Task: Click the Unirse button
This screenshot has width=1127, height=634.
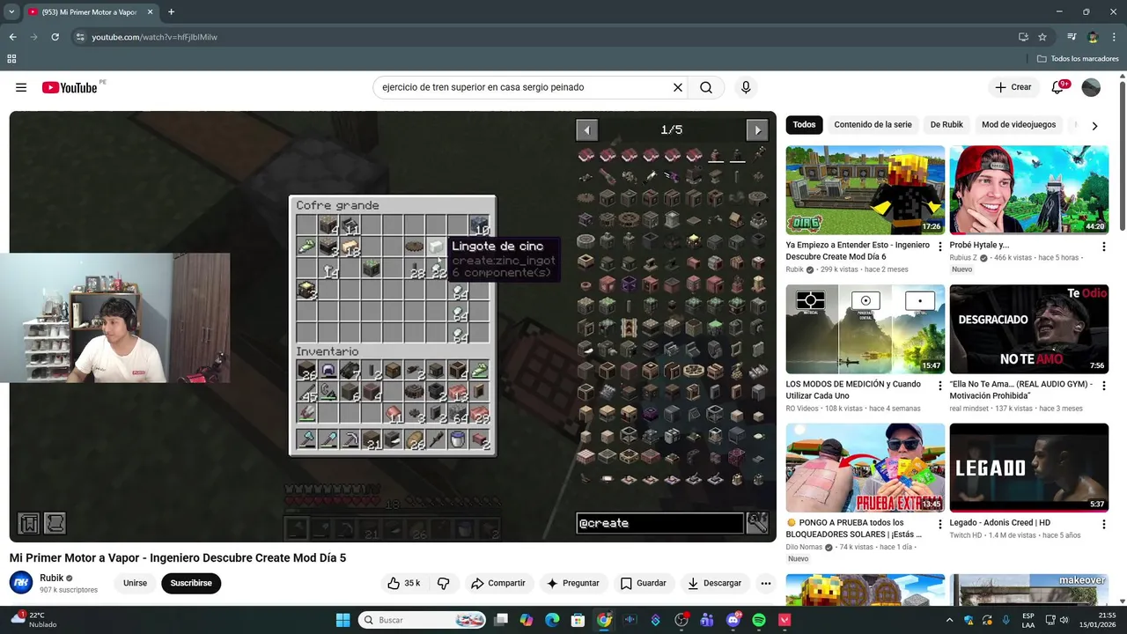Action: pyautogui.click(x=135, y=583)
